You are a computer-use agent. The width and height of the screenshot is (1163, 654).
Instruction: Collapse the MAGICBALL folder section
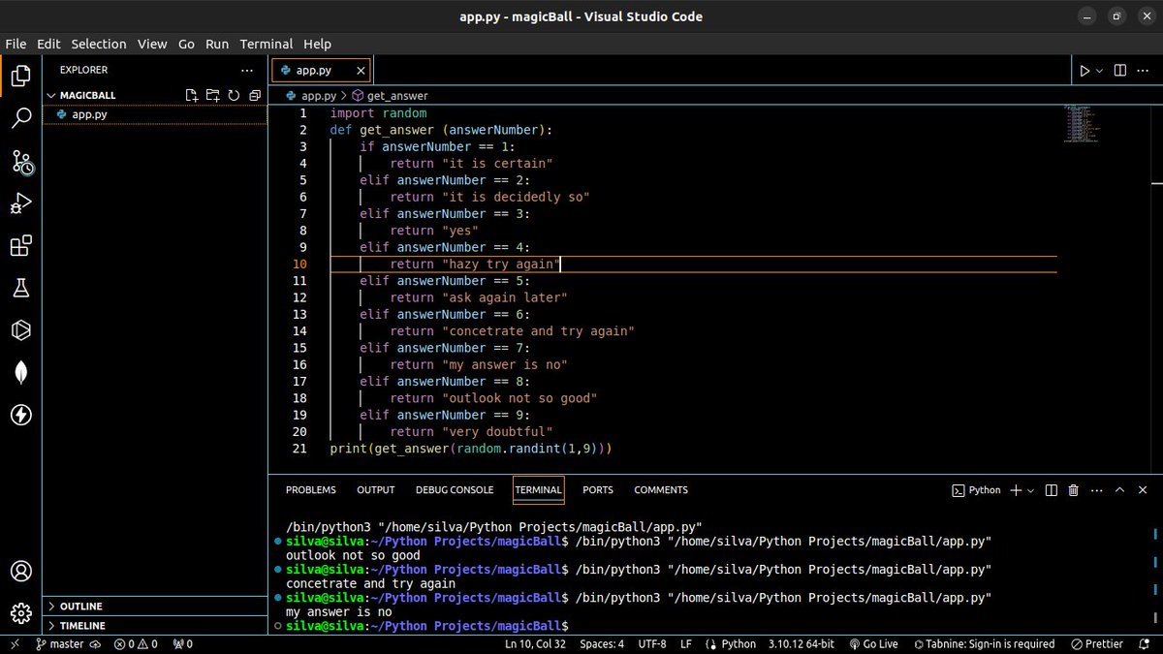coord(155,95)
